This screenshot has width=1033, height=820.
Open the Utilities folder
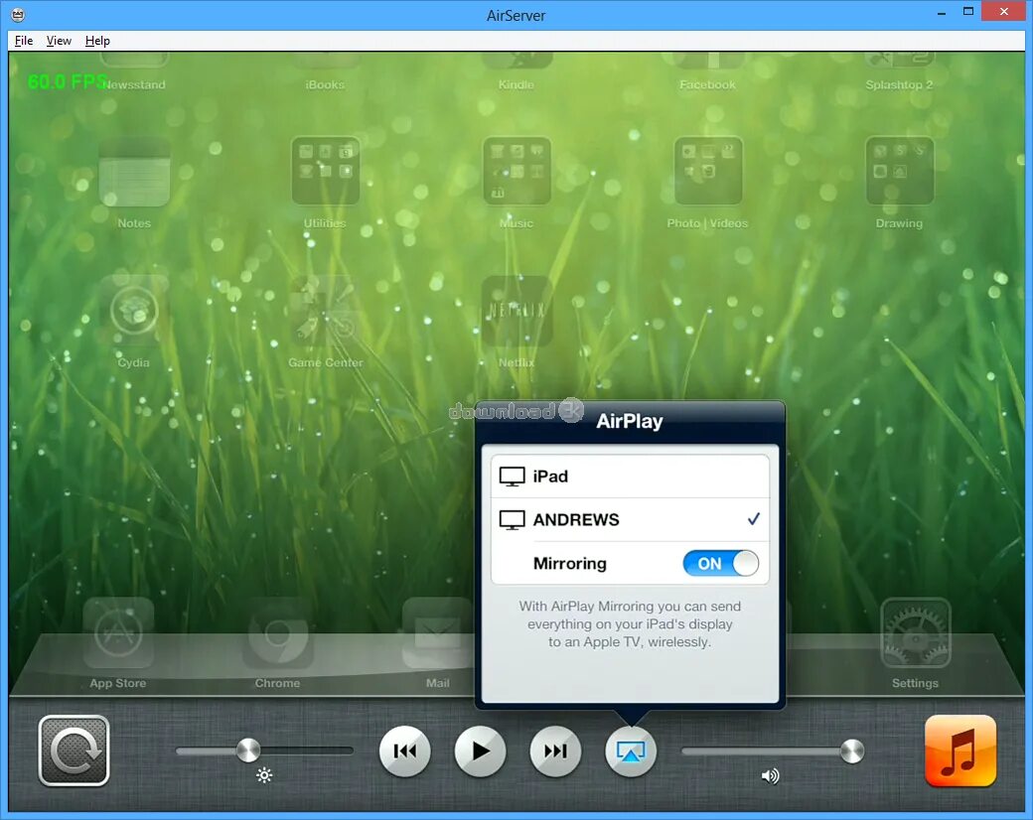tap(326, 171)
